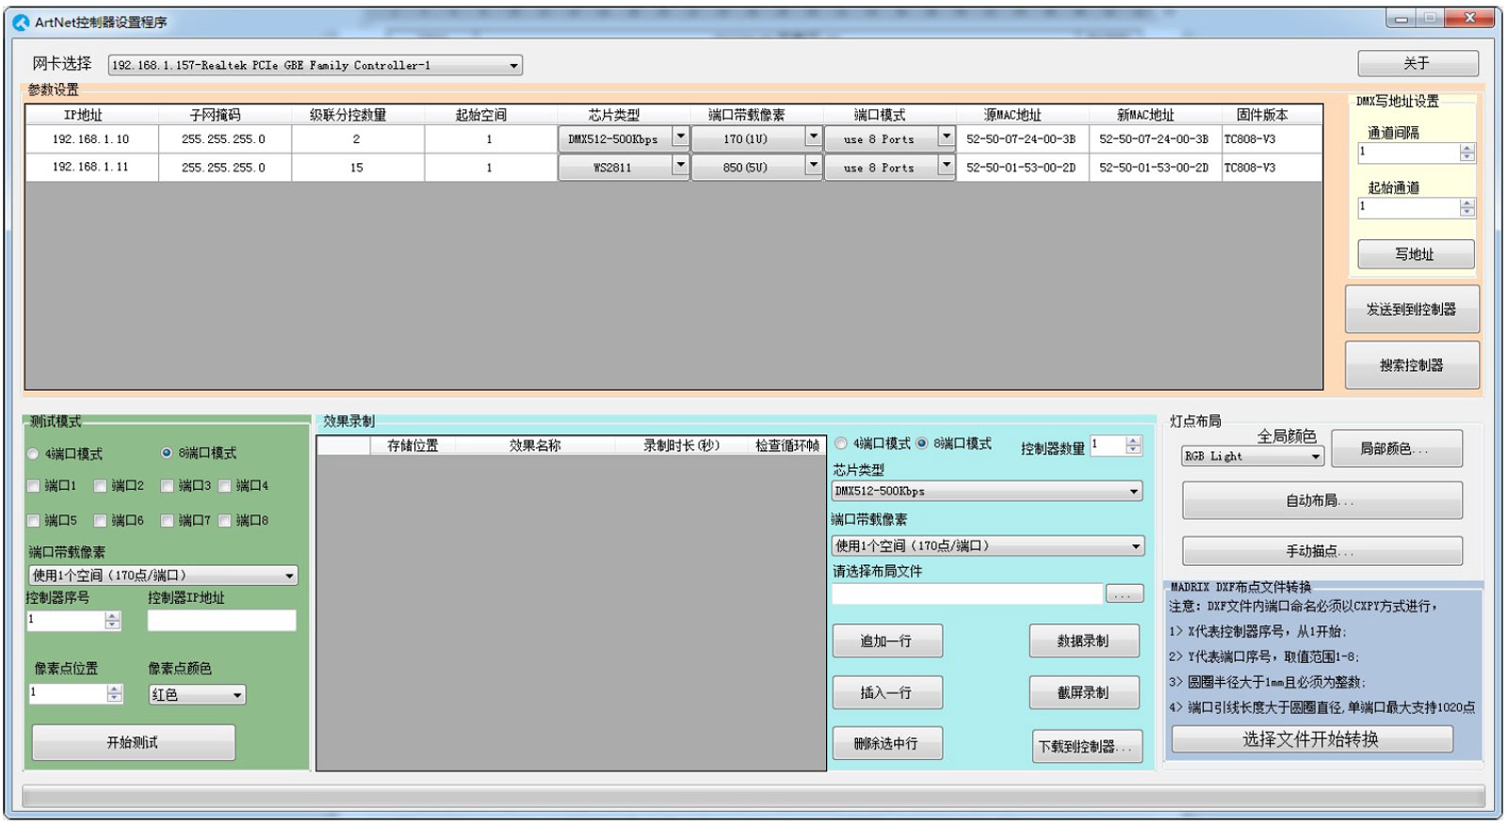Click 截屏录制 button
The height and width of the screenshot is (826, 1507).
pos(1084,693)
